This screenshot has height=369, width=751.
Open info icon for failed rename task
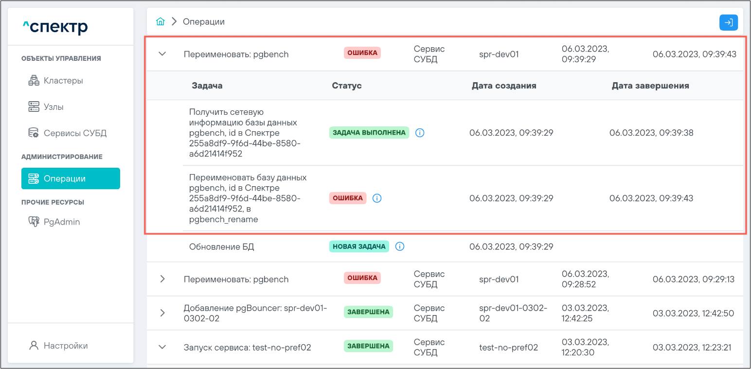point(377,198)
